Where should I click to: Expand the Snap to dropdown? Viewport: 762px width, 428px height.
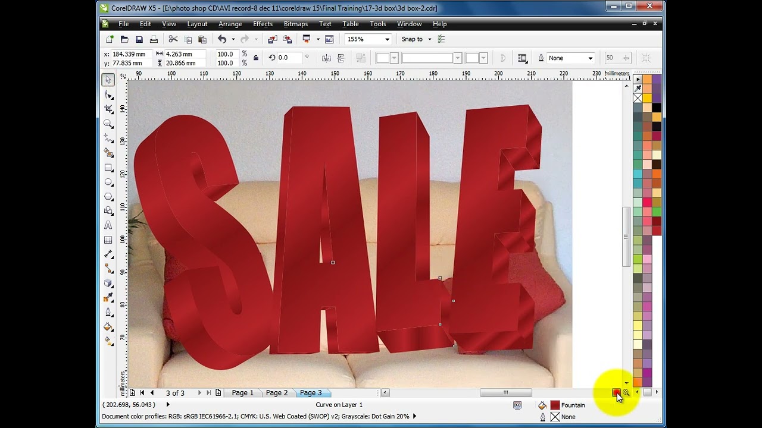point(429,39)
